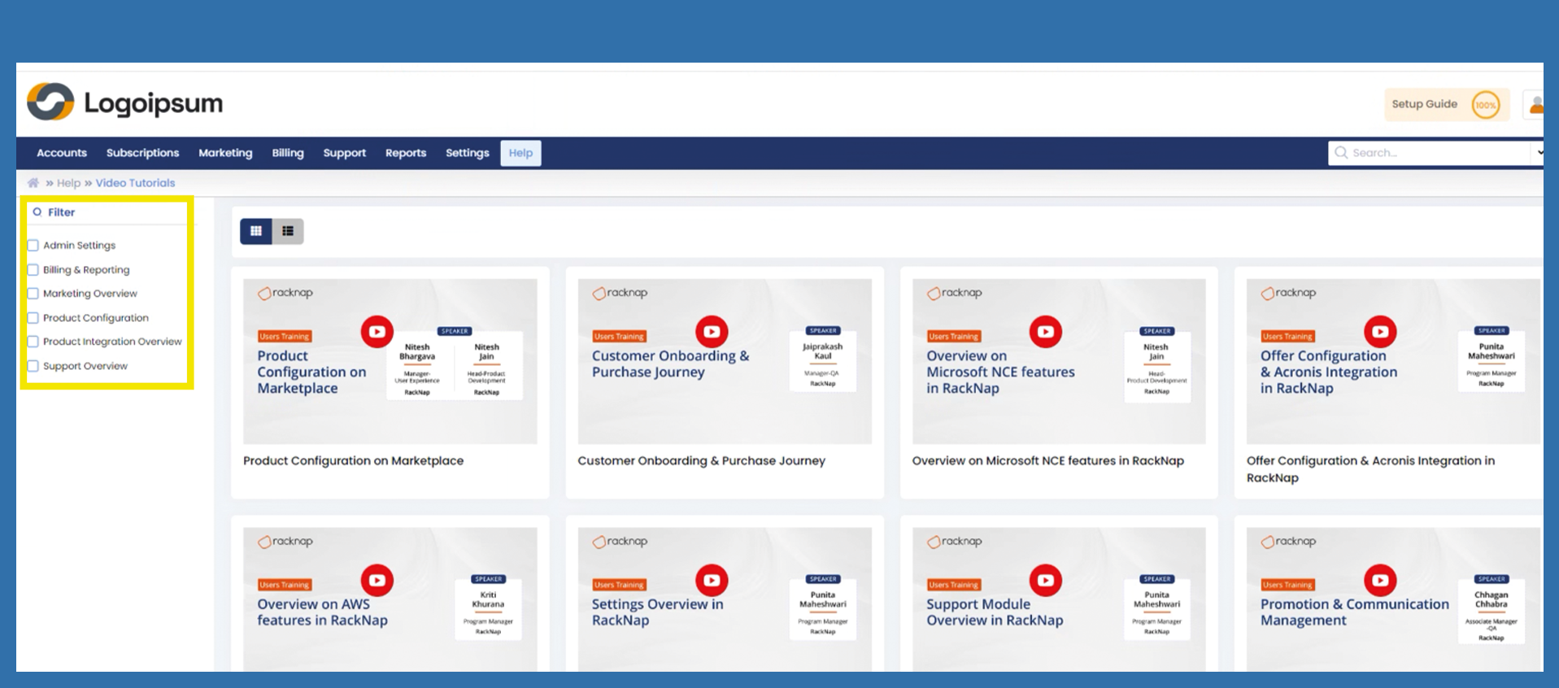The height and width of the screenshot is (688, 1559).
Task: Play the Overview on AWS features video
Action: 377,580
